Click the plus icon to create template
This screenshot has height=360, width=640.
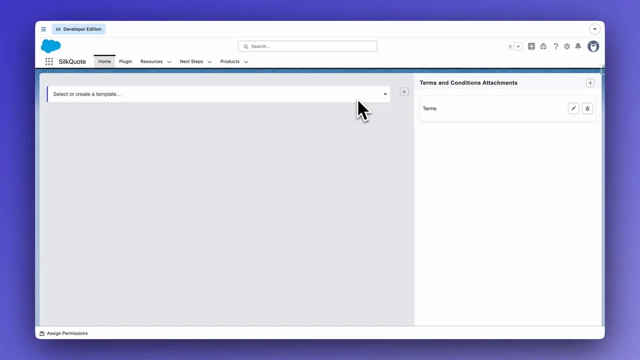click(x=404, y=92)
